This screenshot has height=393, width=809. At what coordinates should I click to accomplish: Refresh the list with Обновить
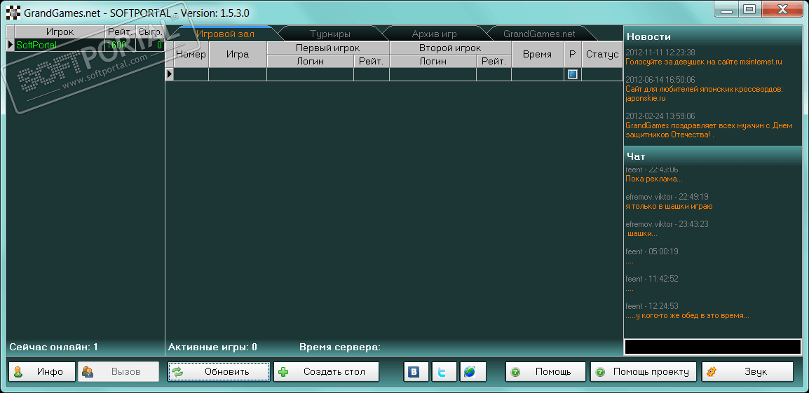219,372
